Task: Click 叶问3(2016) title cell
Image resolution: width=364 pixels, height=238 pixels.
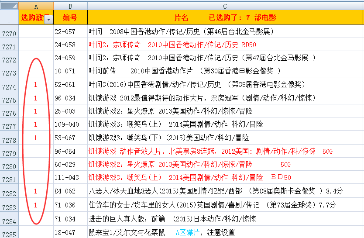Action: point(225,84)
